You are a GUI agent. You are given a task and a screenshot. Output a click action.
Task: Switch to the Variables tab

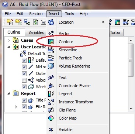(36, 32)
